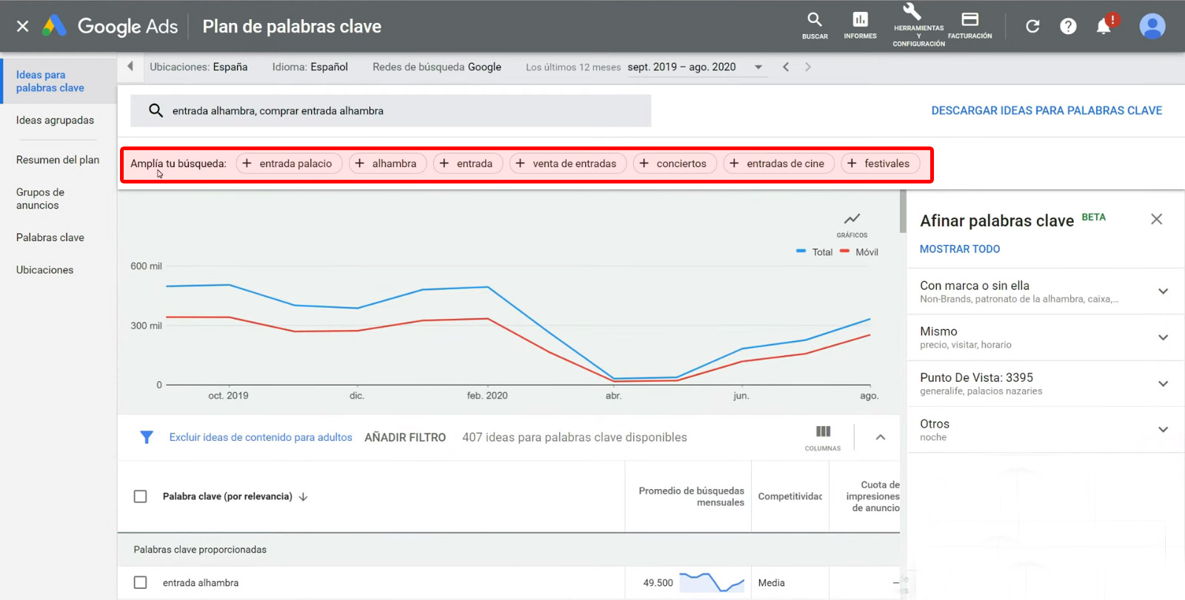Close the Afinar palabras clave panel
1185x600 pixels.
point(1157,219)
